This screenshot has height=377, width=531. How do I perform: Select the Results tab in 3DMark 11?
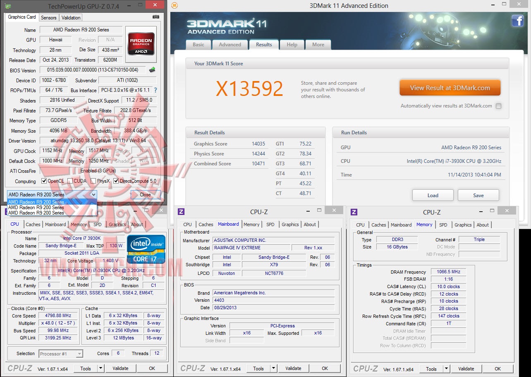[x=264, y=45]
